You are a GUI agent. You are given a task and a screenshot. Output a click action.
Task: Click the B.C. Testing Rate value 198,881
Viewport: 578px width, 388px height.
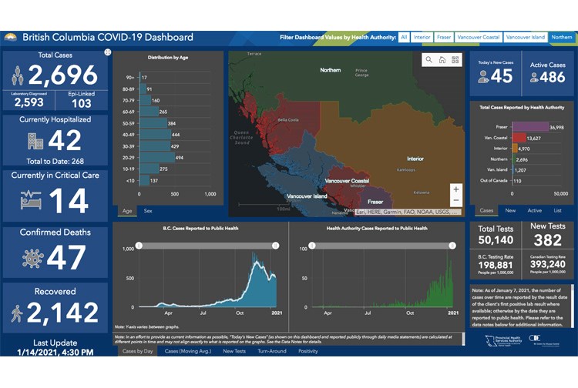click(496, 265)
